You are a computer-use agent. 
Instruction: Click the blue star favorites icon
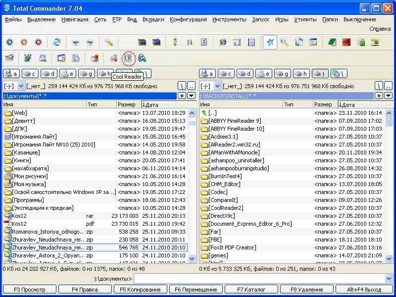tap(270, 42)
